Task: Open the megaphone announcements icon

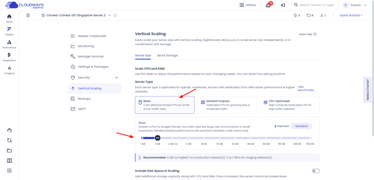Action: 283,5
